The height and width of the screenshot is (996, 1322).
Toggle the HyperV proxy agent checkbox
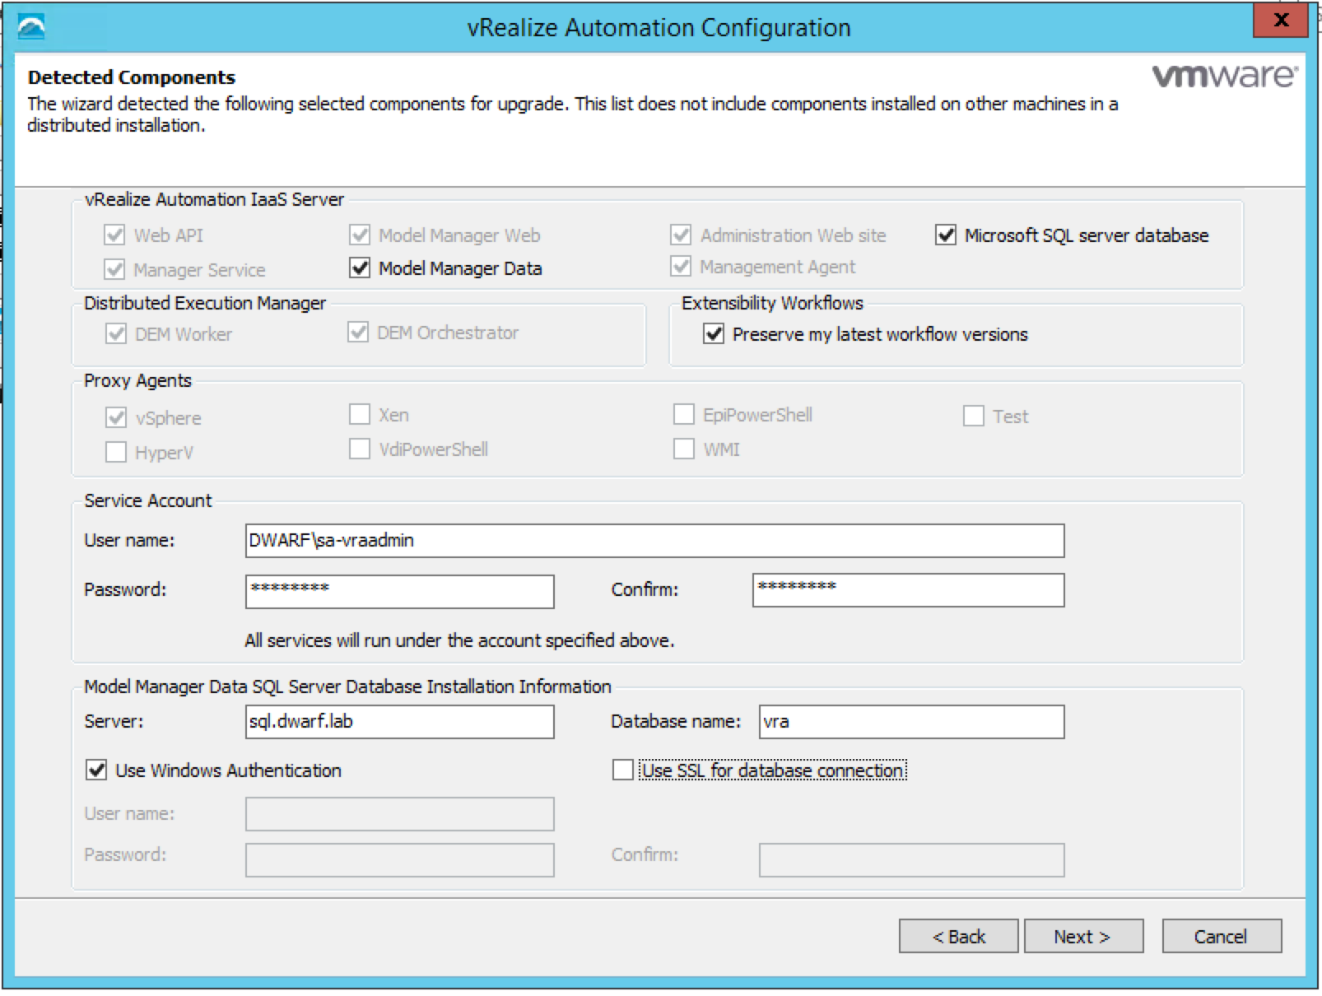point(116,453)
